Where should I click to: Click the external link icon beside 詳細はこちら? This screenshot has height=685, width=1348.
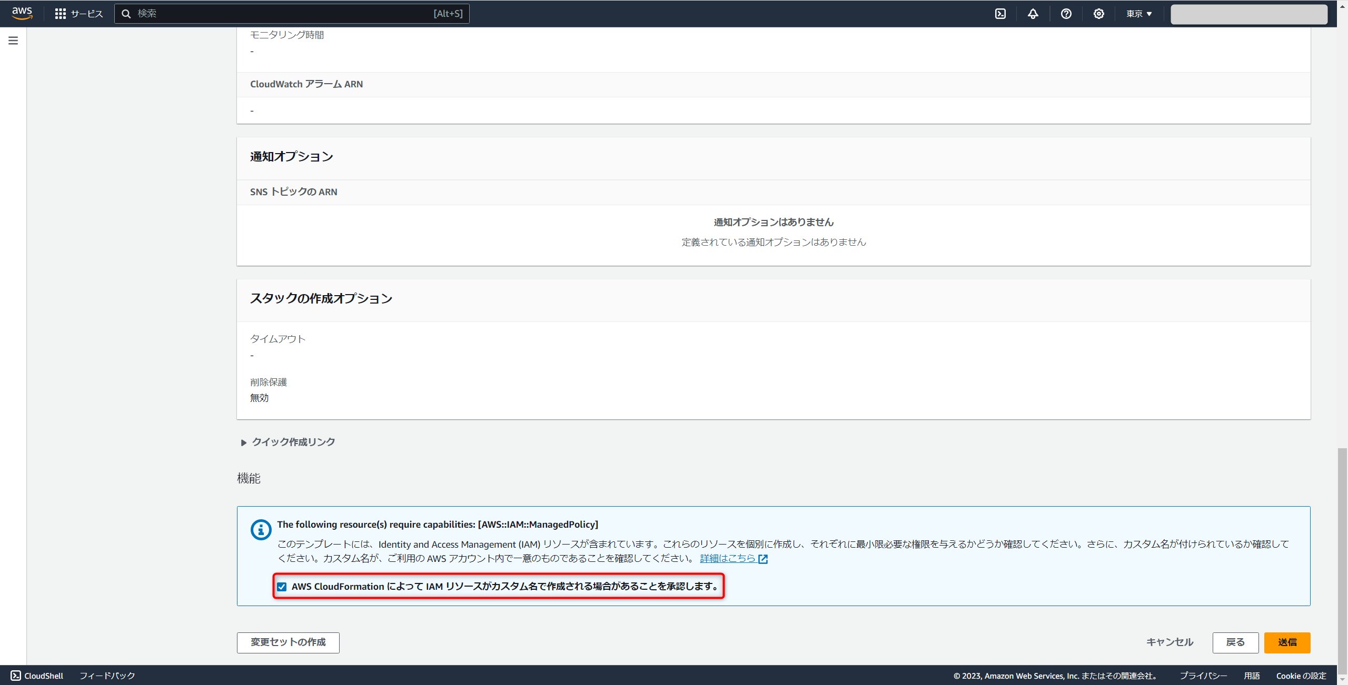coord(762,559)
